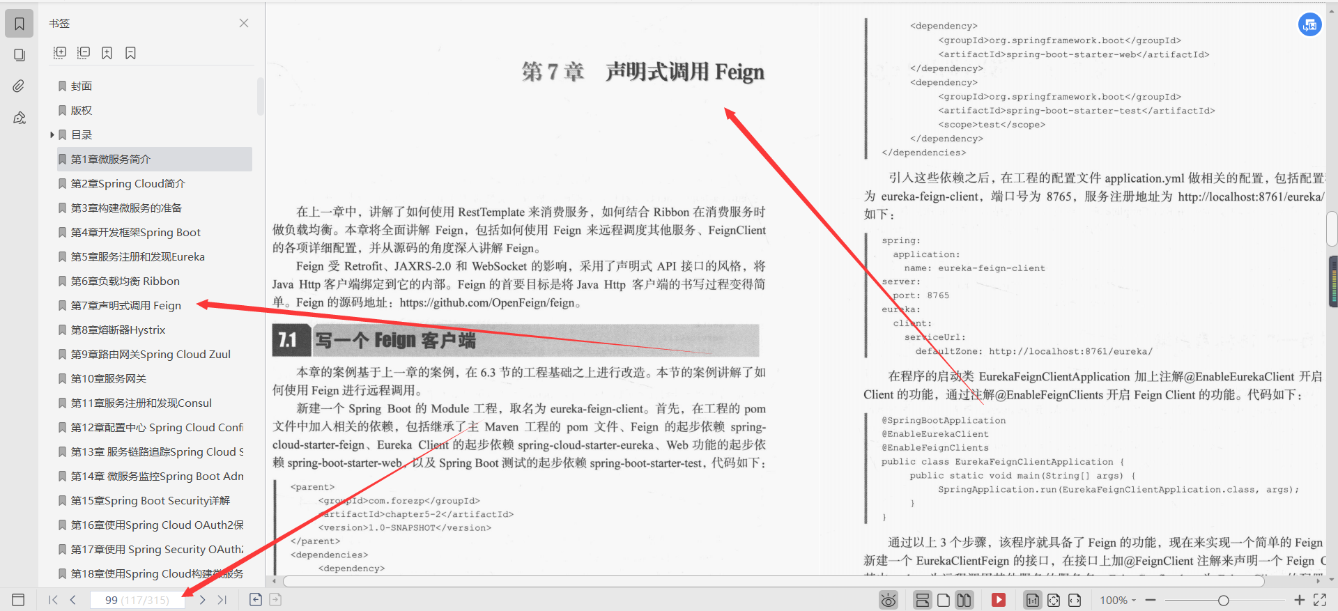The width and height of the screenshot is (1338, 611).
Task: Open the bookmarks sidebar panel
Action: [x=20, y=24]
